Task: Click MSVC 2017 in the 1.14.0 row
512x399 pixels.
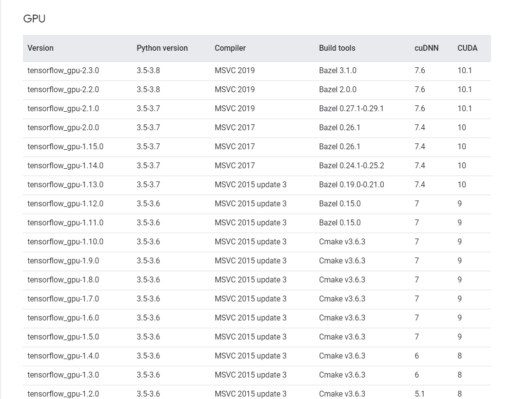Action: pyautogui.click(x=235, y=165)
